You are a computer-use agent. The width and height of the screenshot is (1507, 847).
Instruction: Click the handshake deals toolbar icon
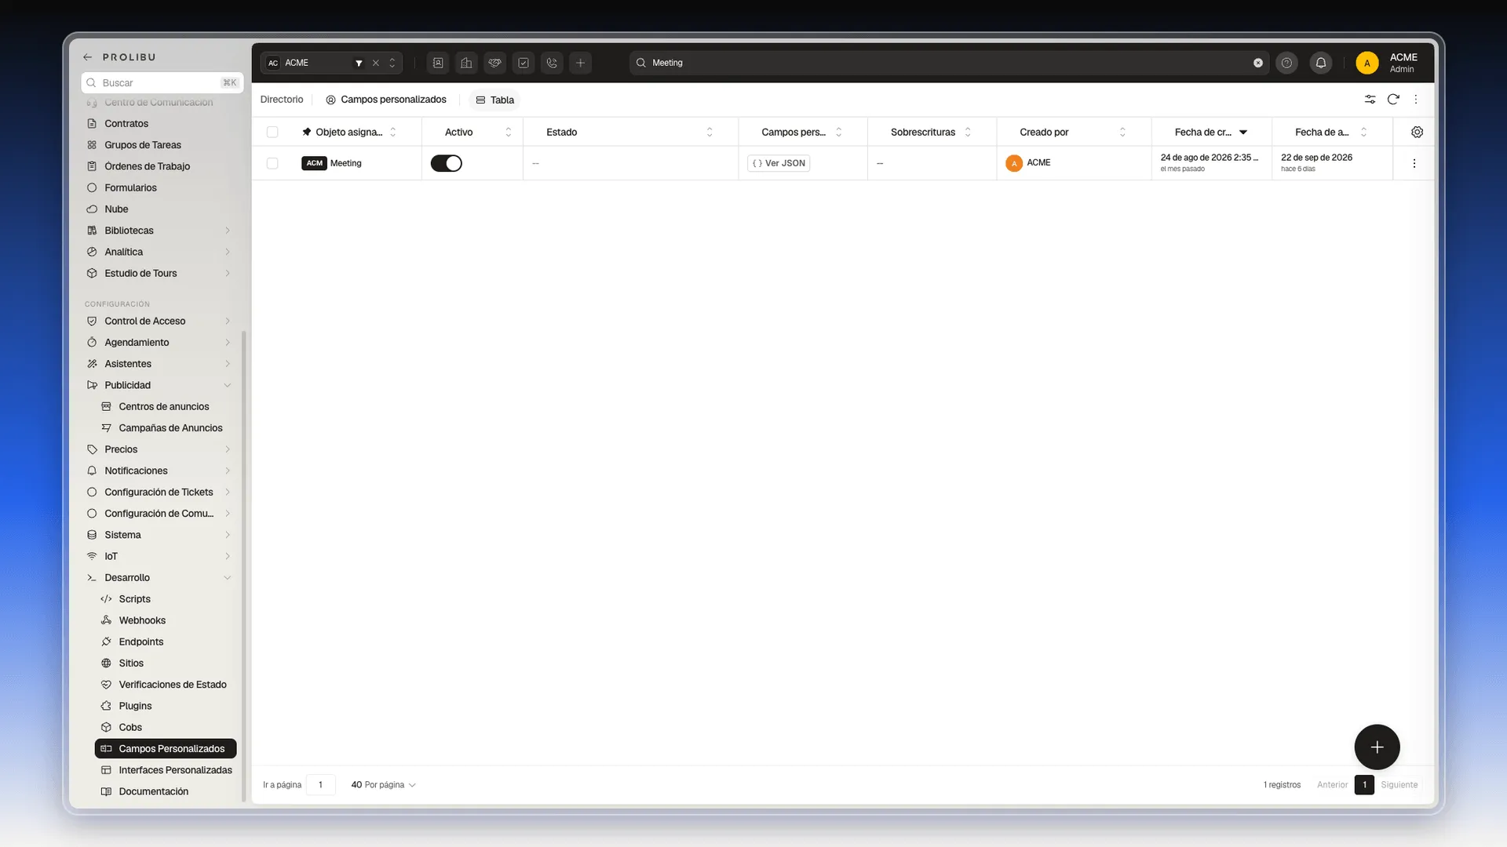494,63
